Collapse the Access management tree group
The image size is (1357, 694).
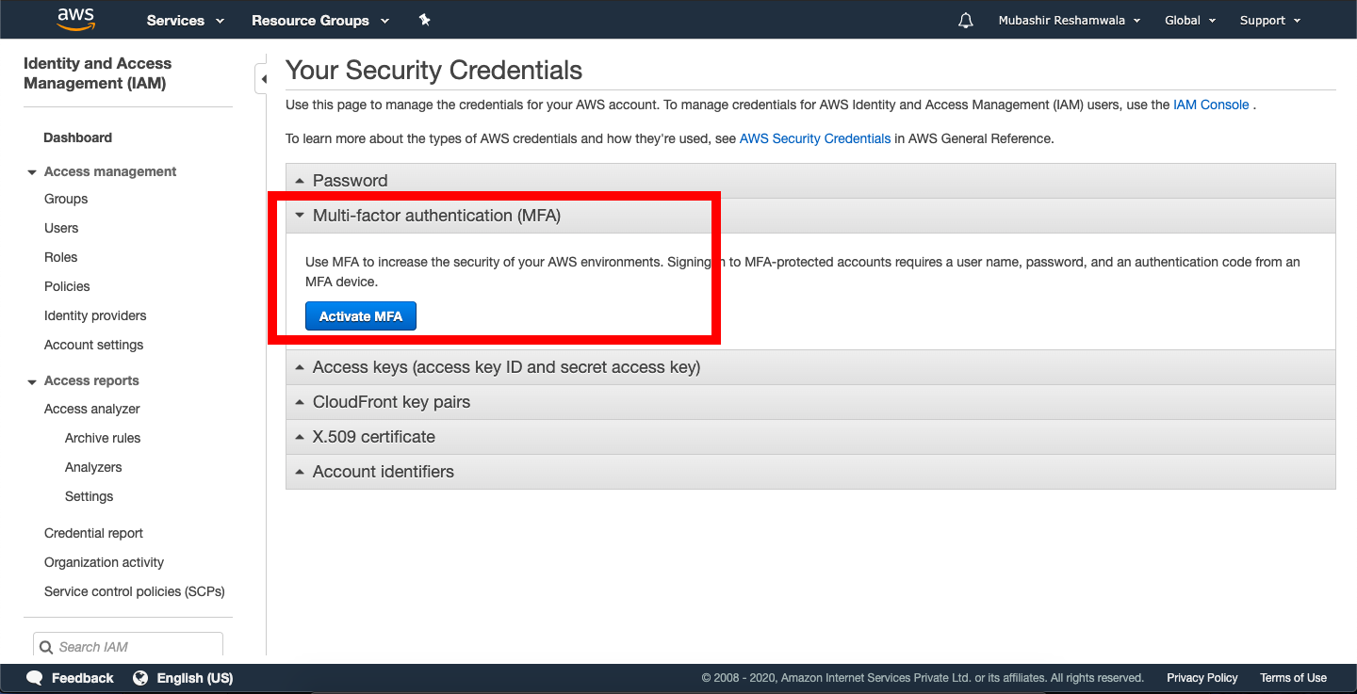tap(32, 172)
